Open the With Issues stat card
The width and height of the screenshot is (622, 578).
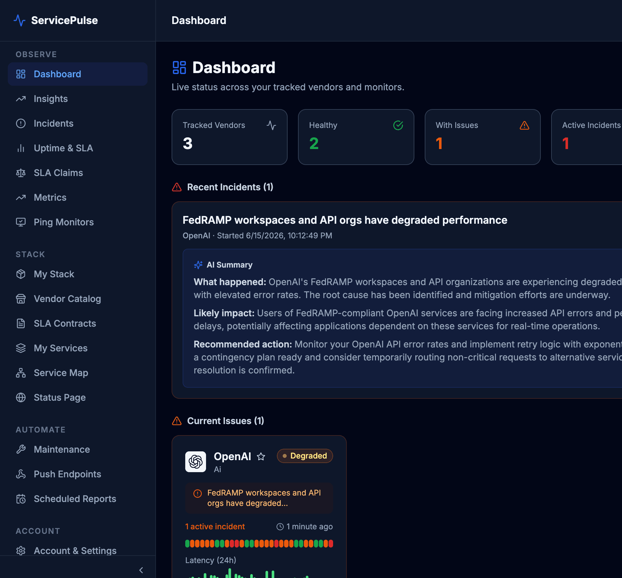(x=483, y=137)
